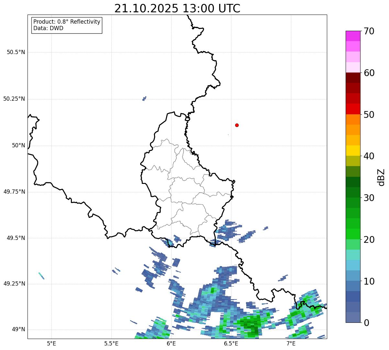Click the 40 tick on the colorbar

369,156
